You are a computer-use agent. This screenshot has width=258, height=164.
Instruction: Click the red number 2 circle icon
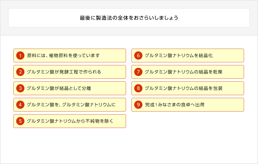coord(20,72)
